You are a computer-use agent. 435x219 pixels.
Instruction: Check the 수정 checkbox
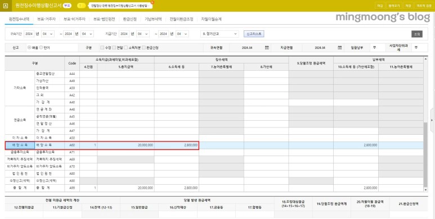point(102,48)
